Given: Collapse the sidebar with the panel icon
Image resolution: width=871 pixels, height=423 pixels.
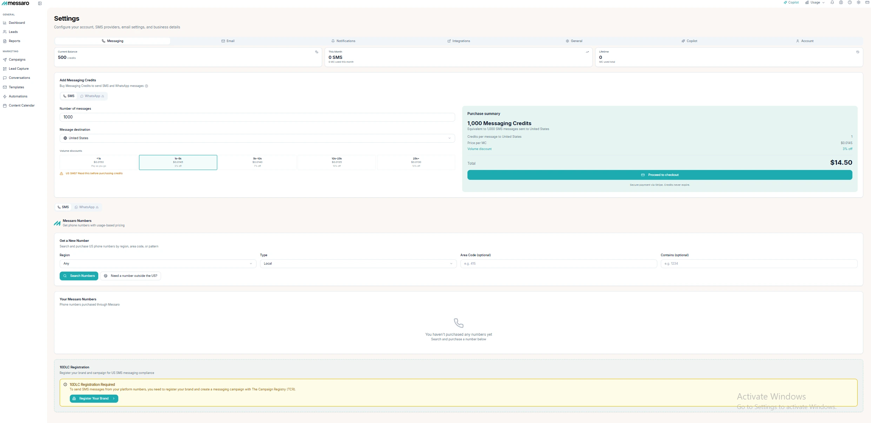Looking at the screenshot, I should click(x=40, y=4).
